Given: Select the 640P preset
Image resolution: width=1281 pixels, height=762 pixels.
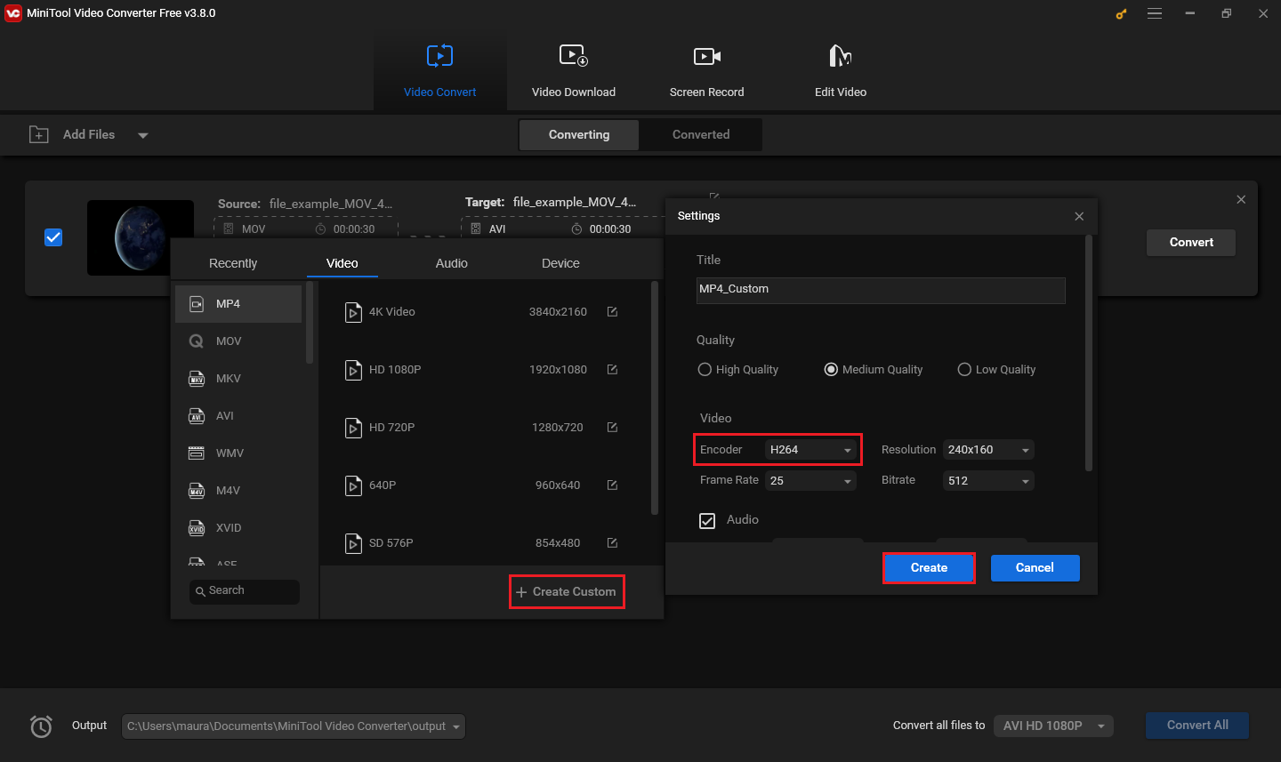Looking at the screenshot, I should point(485,485).
